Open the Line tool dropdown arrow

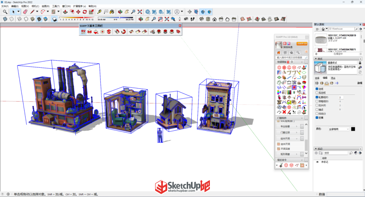coord(37,12)
